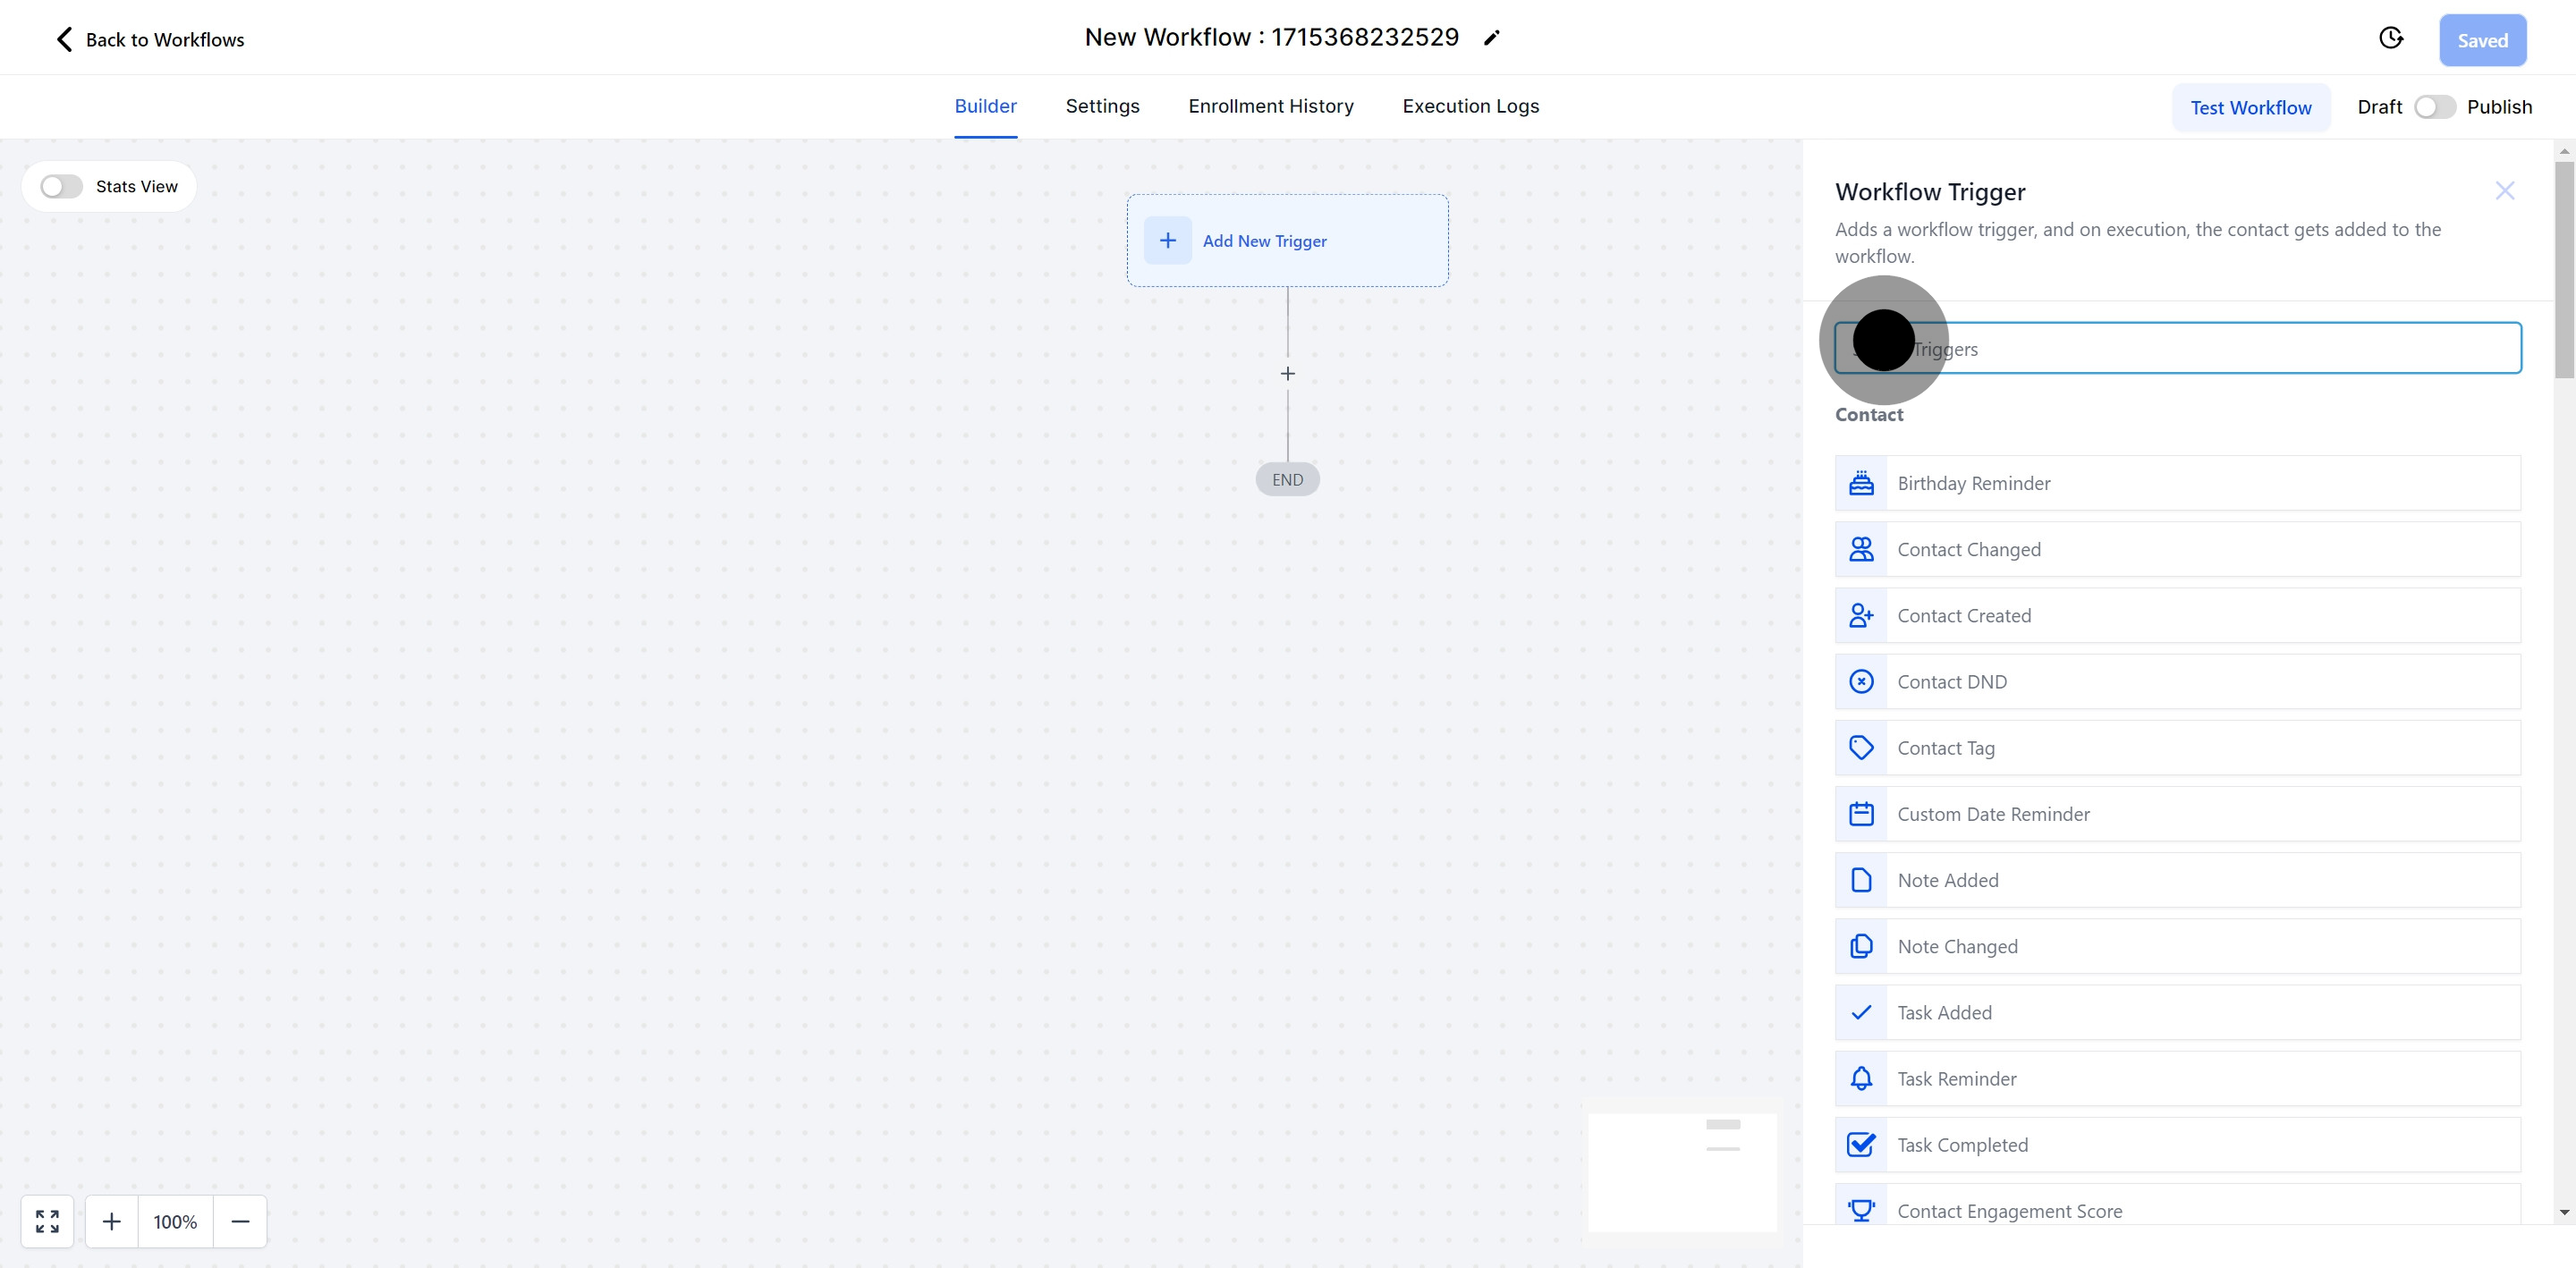Choose the Contact Tag trigger icon

pyautogui.click(x=1861, y=748)
